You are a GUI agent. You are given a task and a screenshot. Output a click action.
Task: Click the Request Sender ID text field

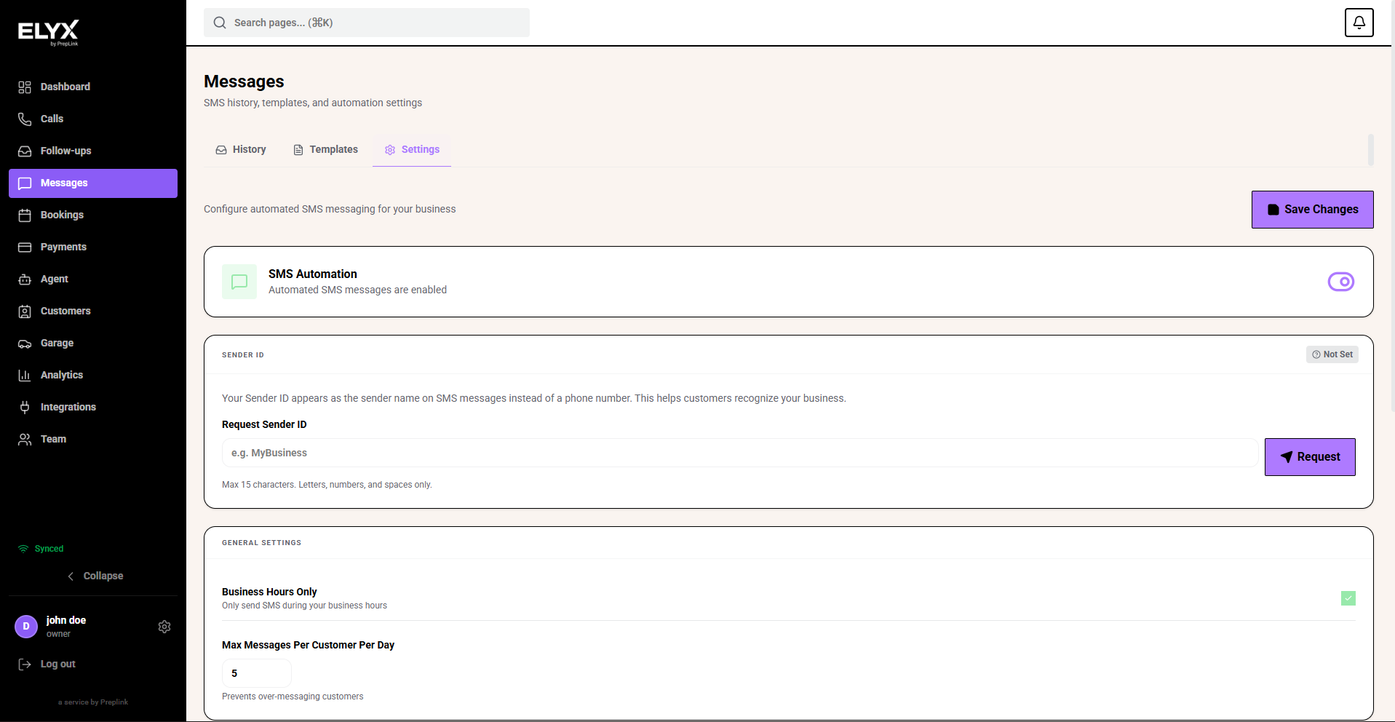pyautogui.click(x=740, y=453)
